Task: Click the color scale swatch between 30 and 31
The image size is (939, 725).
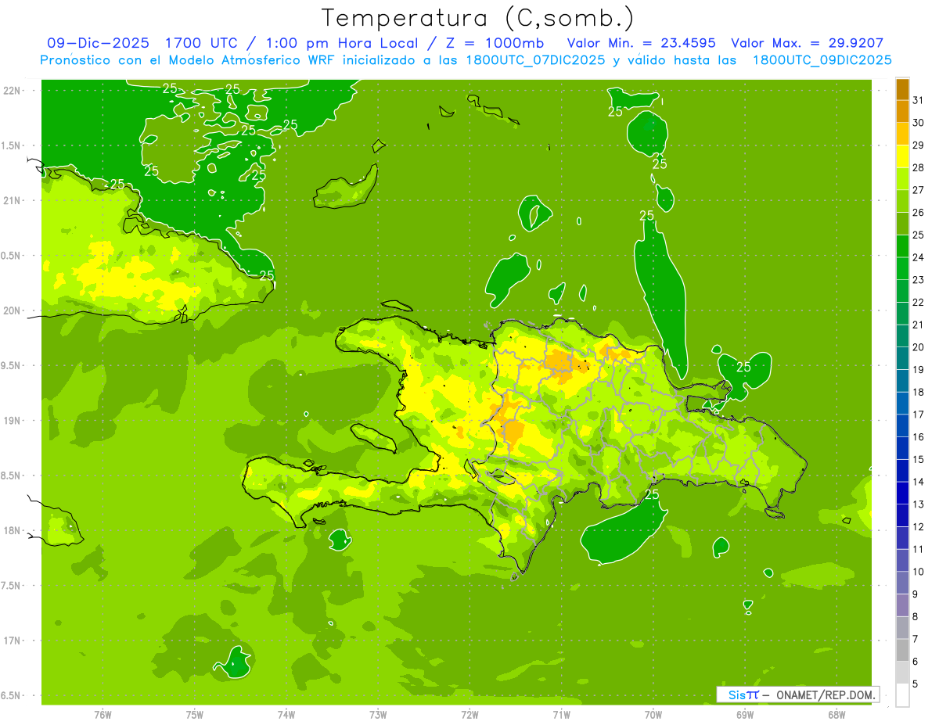Action: pos(902,111)
